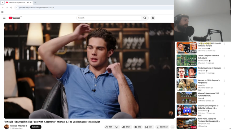Reload the page

tap(11, 8)
